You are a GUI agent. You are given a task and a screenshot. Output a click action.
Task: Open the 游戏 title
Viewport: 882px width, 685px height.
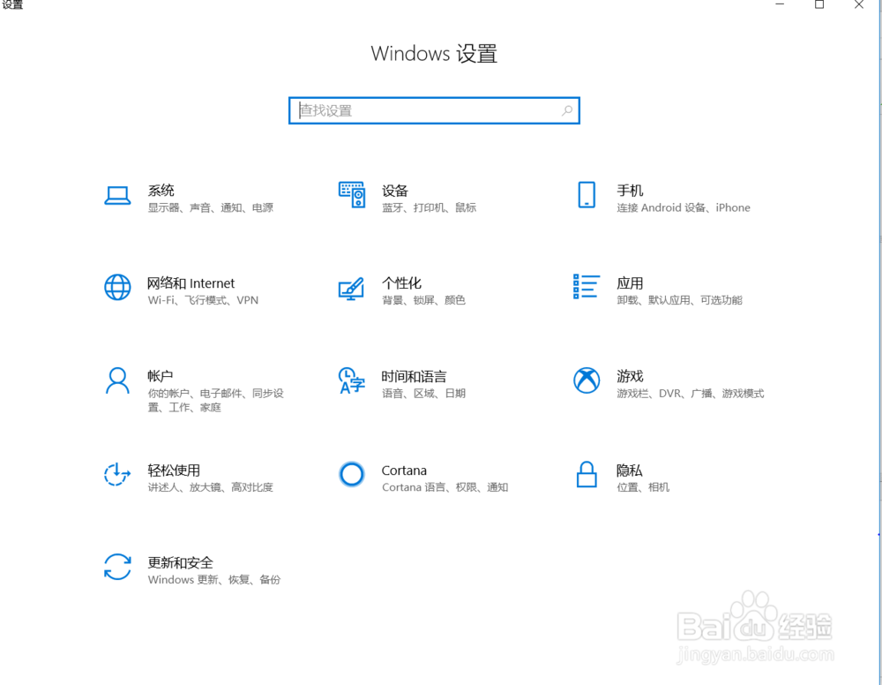pos(630,376)
